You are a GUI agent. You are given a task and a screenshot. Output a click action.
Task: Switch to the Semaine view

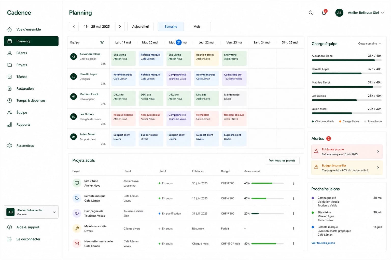(x=171, y=27)
